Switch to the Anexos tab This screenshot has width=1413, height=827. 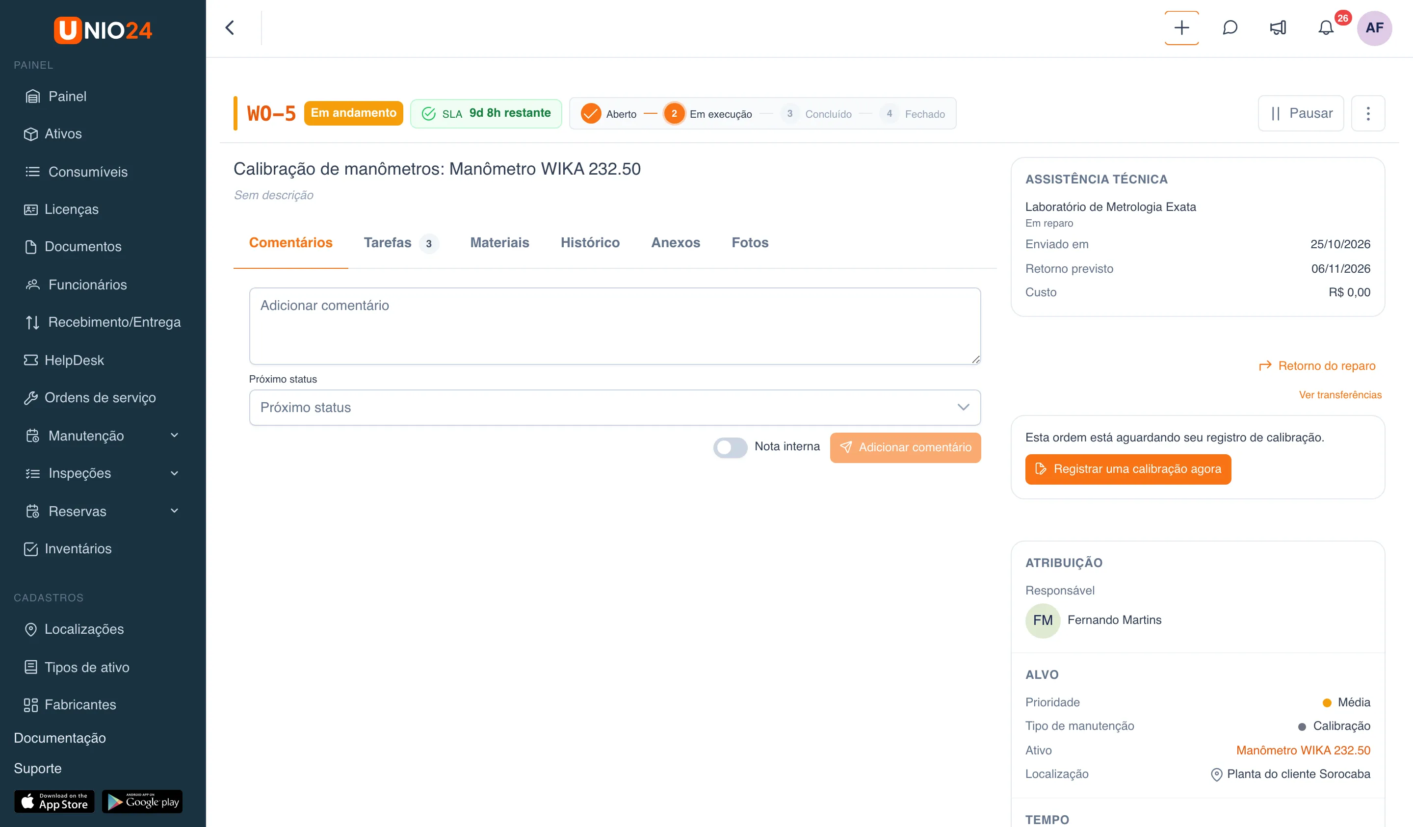[x=675, y=243]
